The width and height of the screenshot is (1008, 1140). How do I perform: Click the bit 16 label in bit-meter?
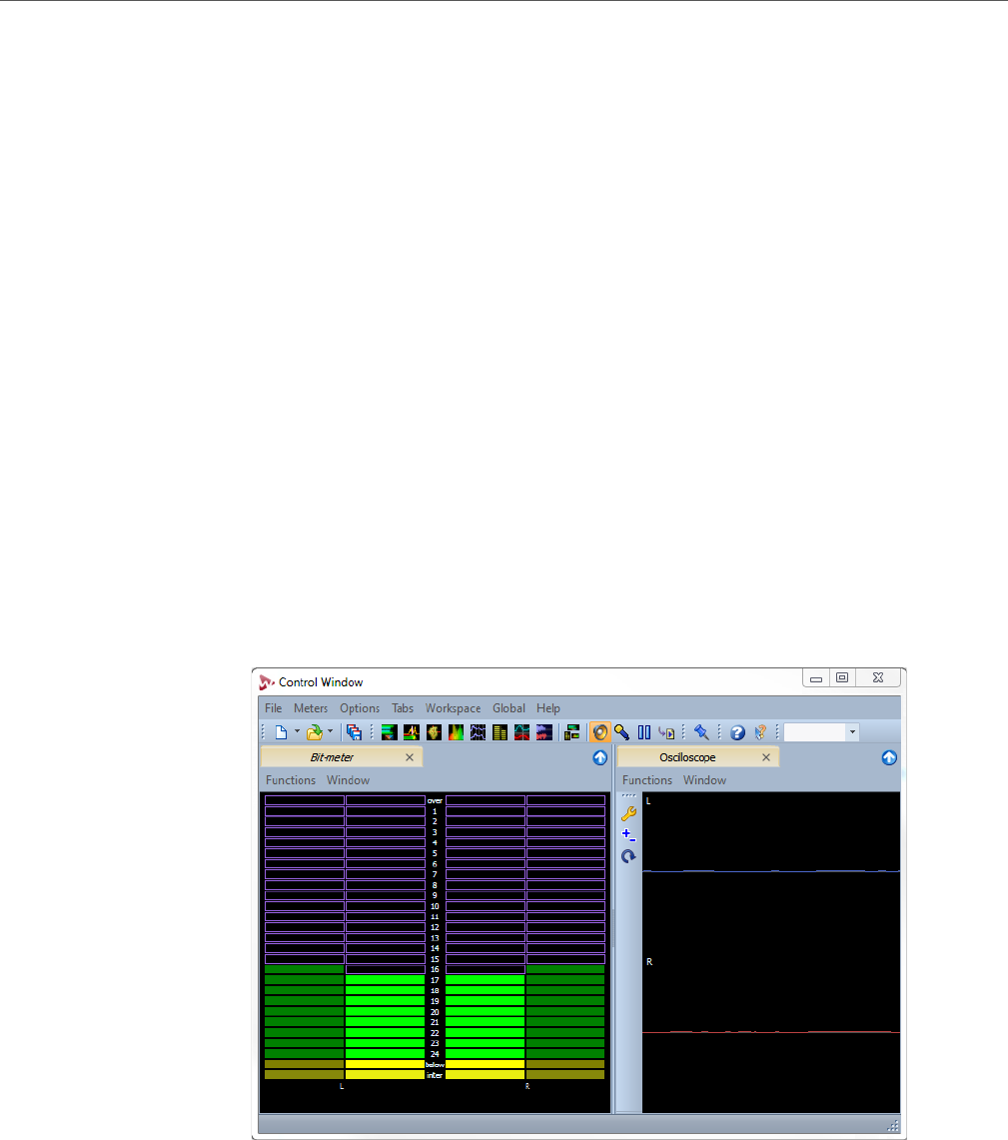click(x=435, y=969)
